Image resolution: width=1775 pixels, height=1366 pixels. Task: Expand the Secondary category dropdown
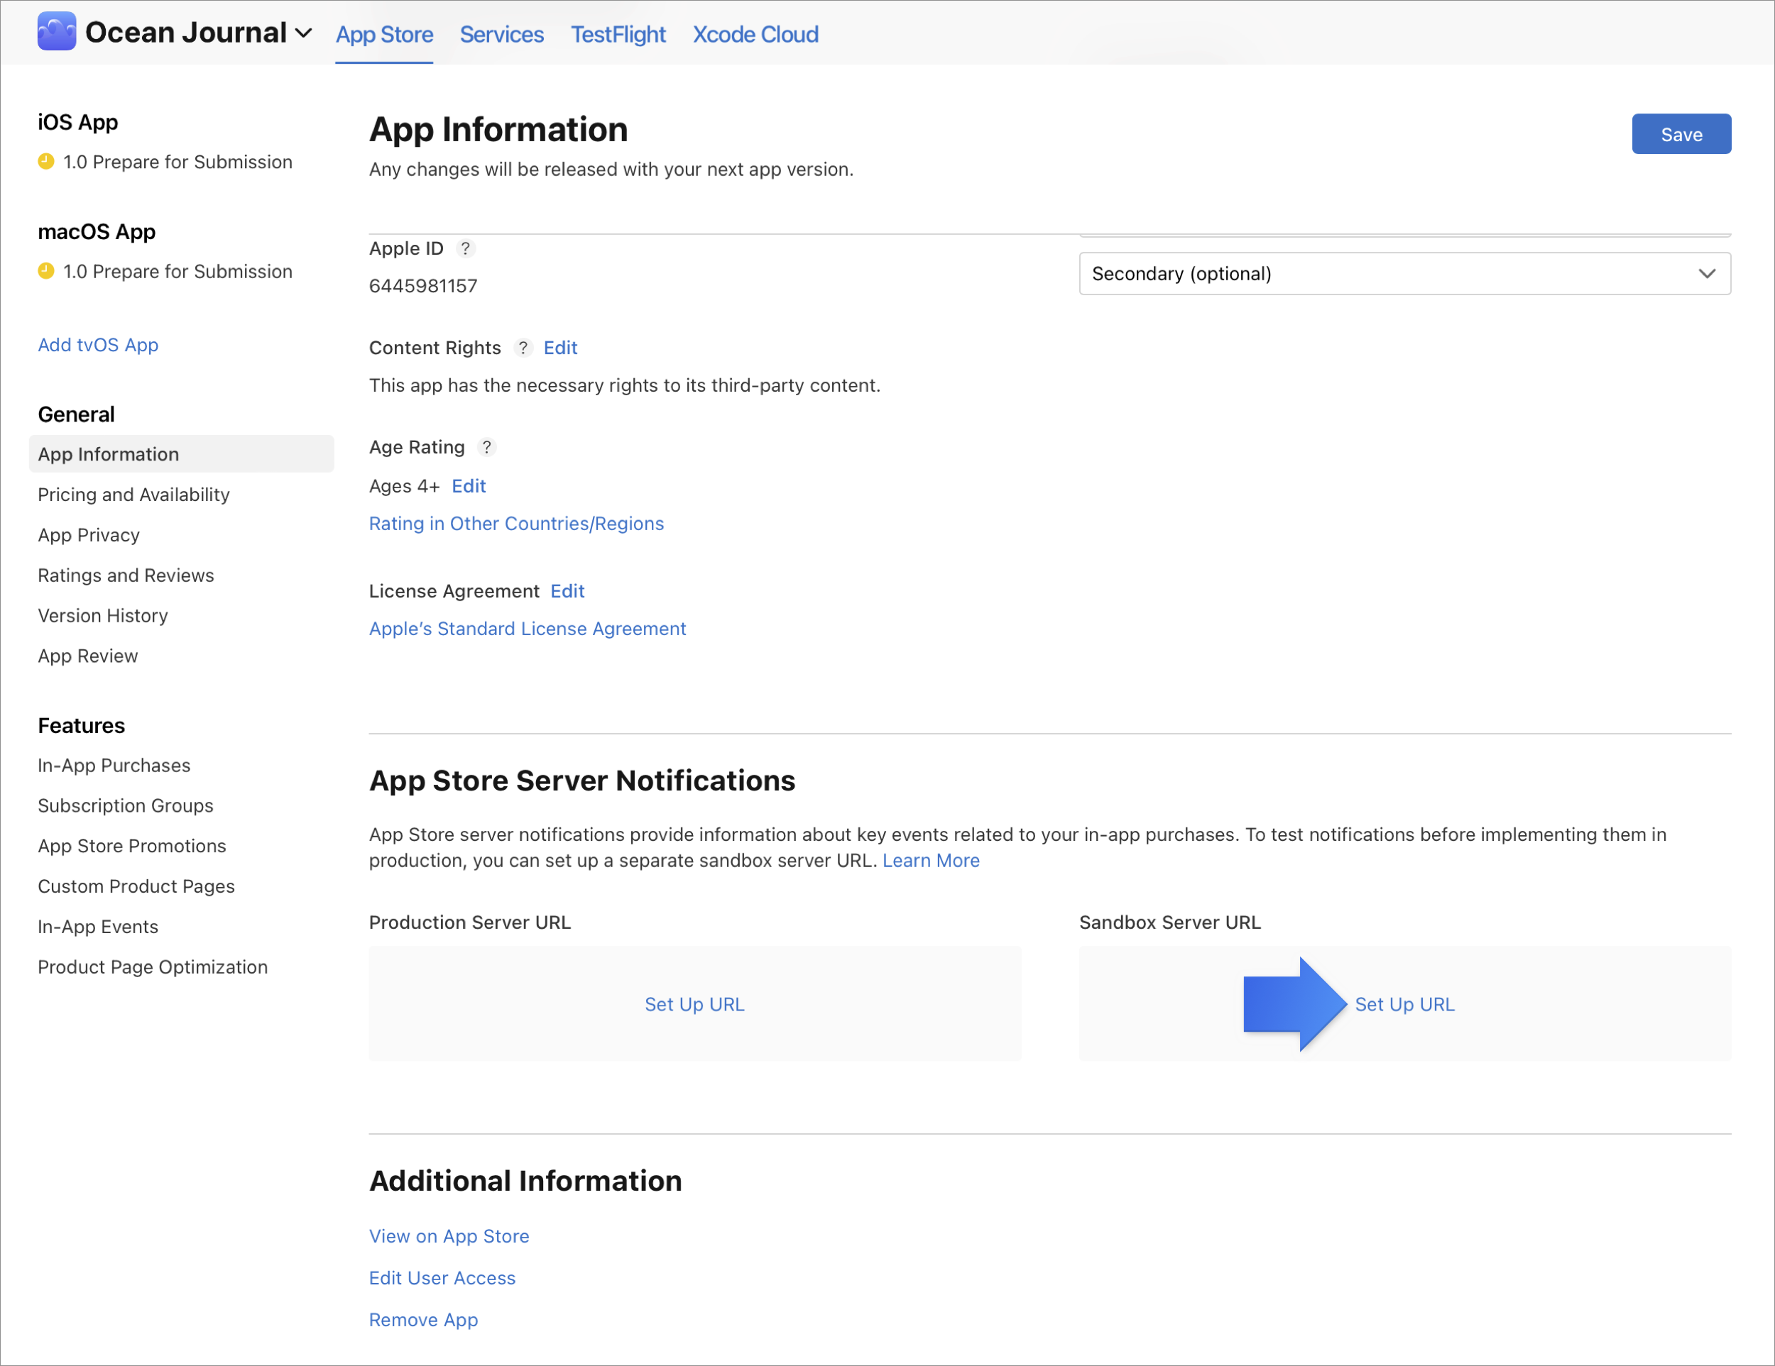(1405, 272)
